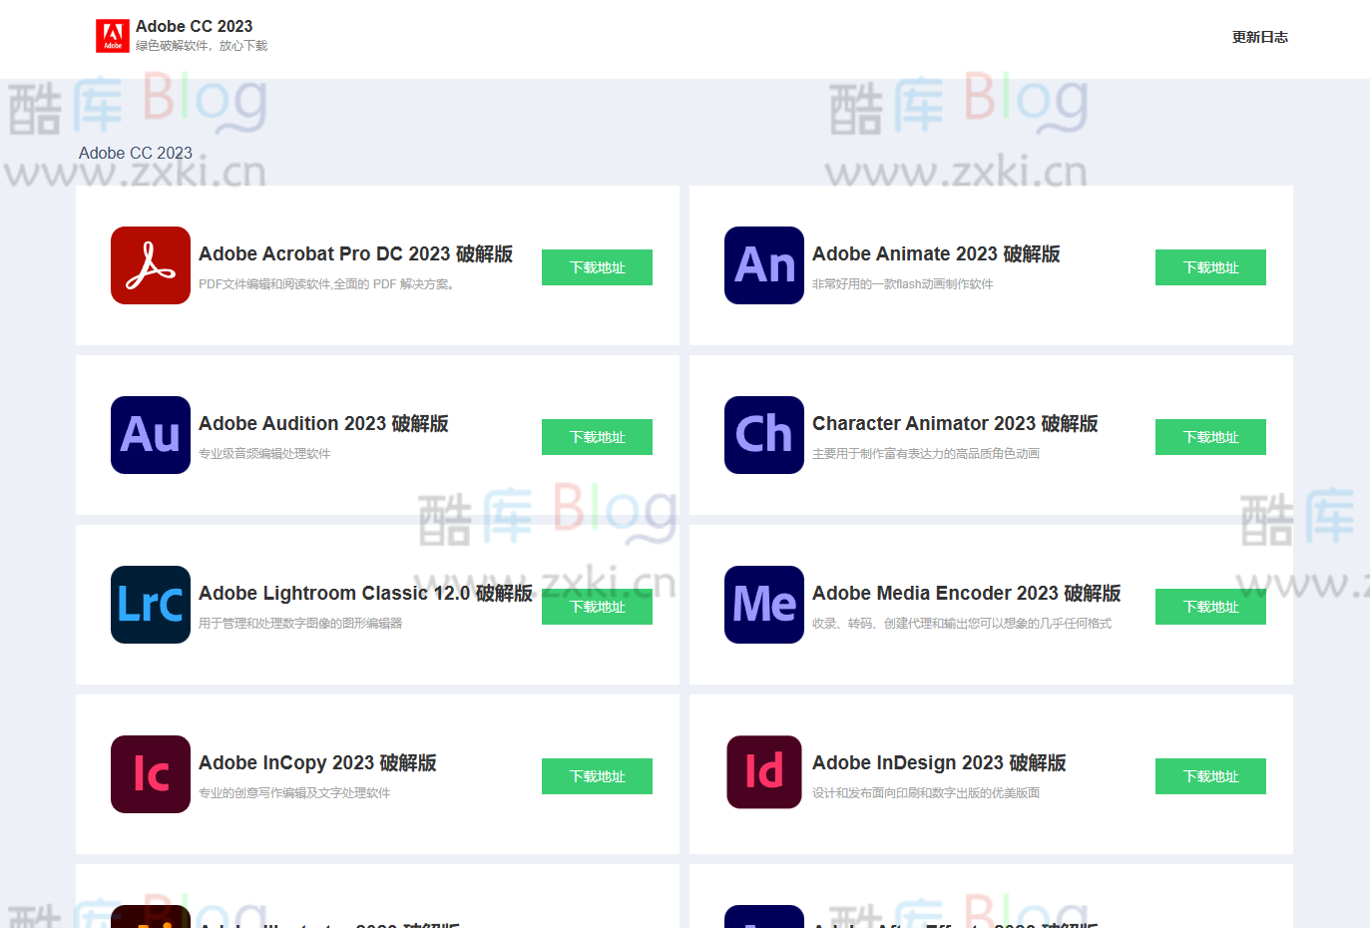Click 下载地址 for Adobe InDesign 2023

[x=1210, y=776]
